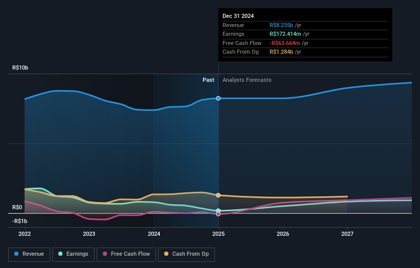
Task: Click the orange Cash From Op data point
Action: (x=218, y=195)
